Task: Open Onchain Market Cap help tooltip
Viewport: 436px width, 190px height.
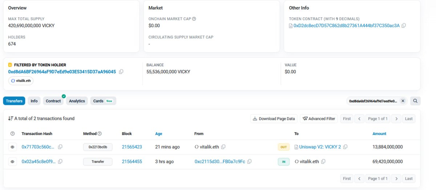Action: point(194,19)
